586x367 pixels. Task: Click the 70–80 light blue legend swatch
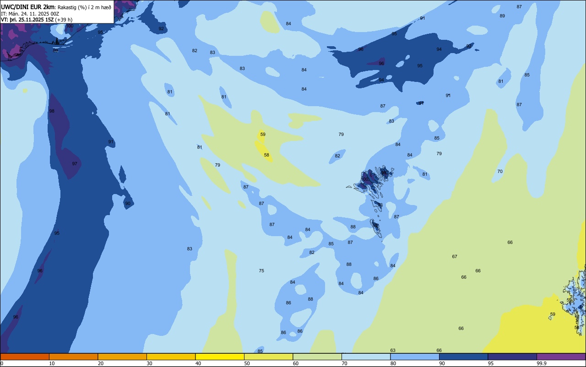[366, 356]
